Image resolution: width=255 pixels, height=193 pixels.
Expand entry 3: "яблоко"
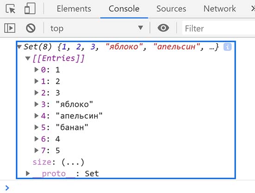click(x=37, y=104)
